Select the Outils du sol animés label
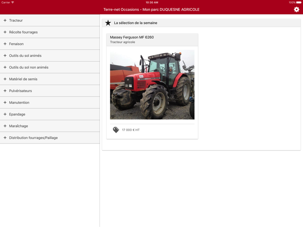 point(25,56)
